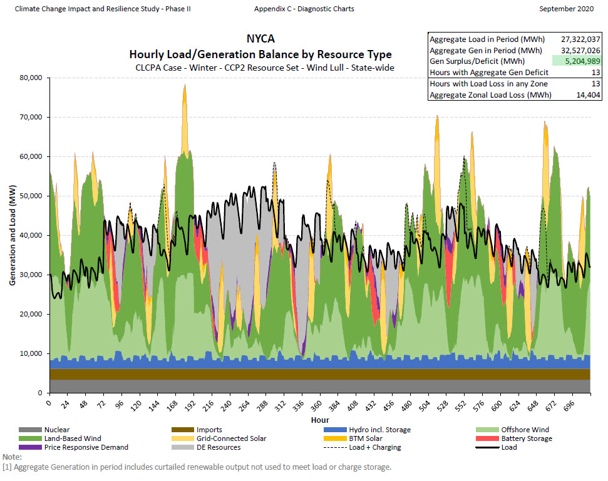Viewport: 608px width, 481px height.
Task: Click the NYCA chart title
Action: [260, 39]
